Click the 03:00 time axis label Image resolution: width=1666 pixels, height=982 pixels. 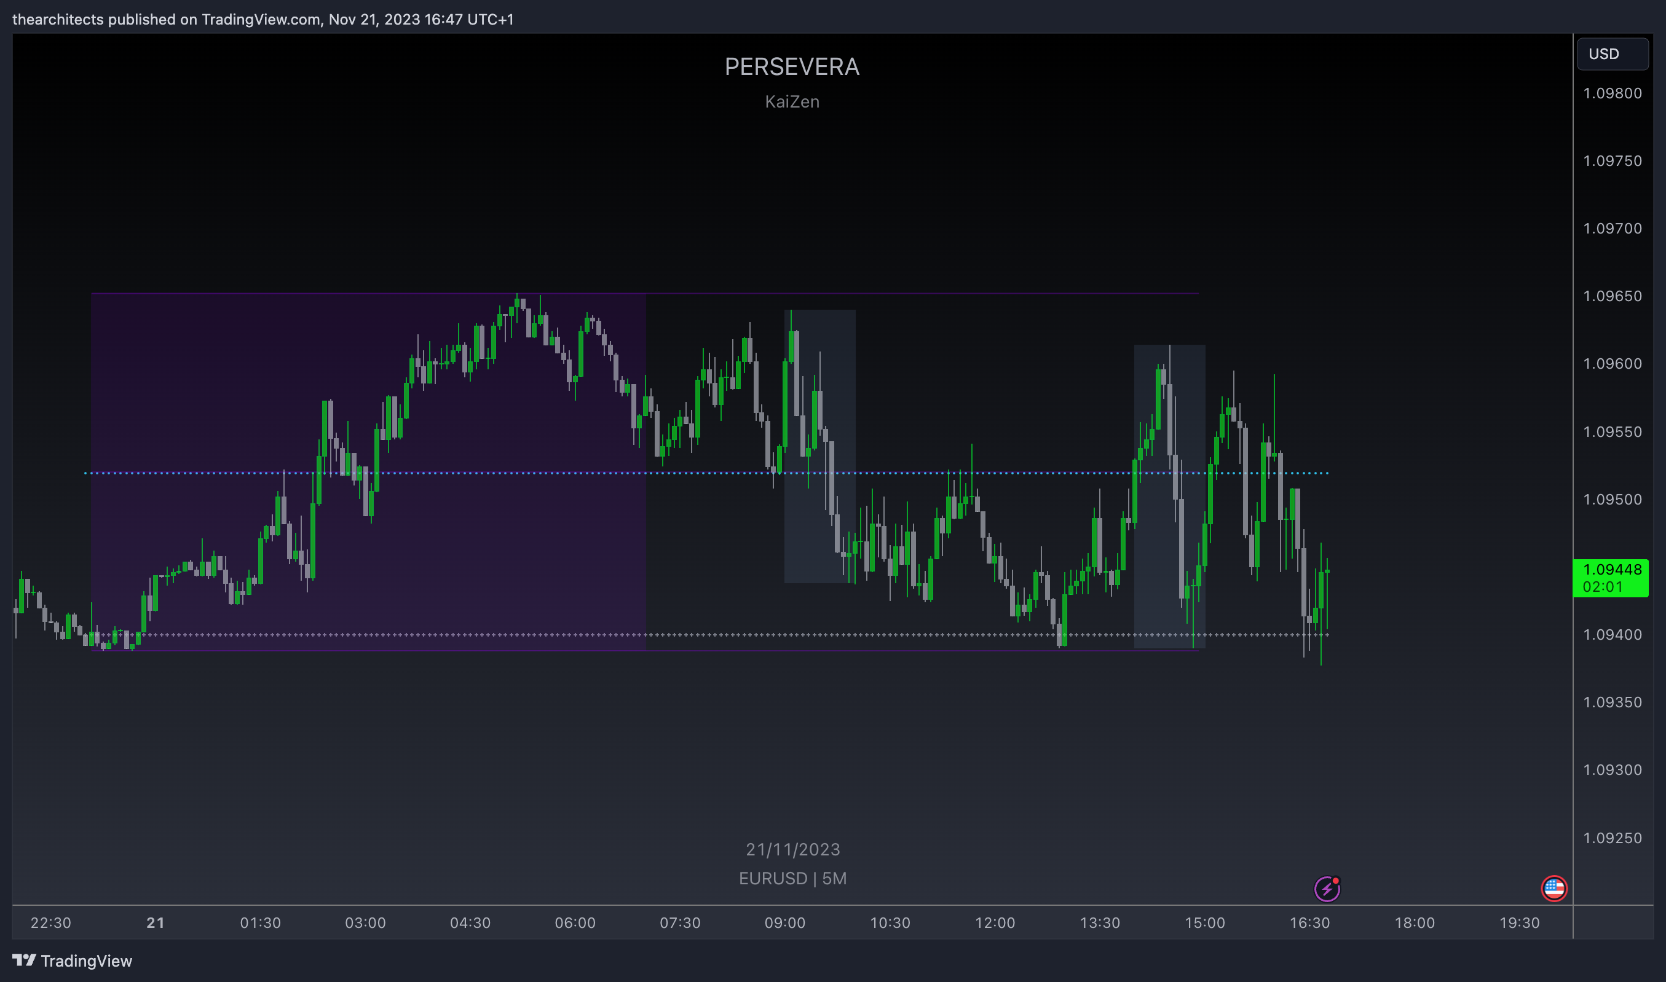(365, 922)
